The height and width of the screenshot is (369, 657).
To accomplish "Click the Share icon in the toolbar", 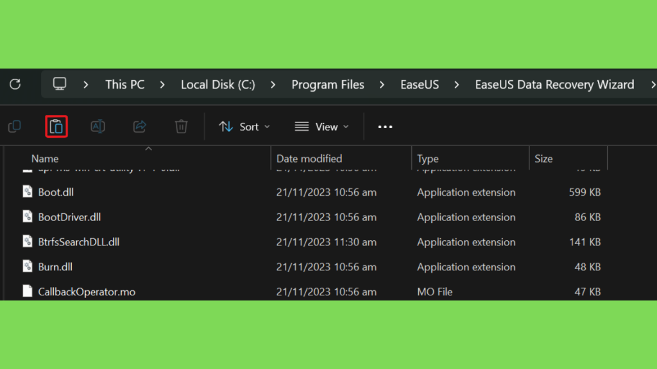I will (139, 126).
